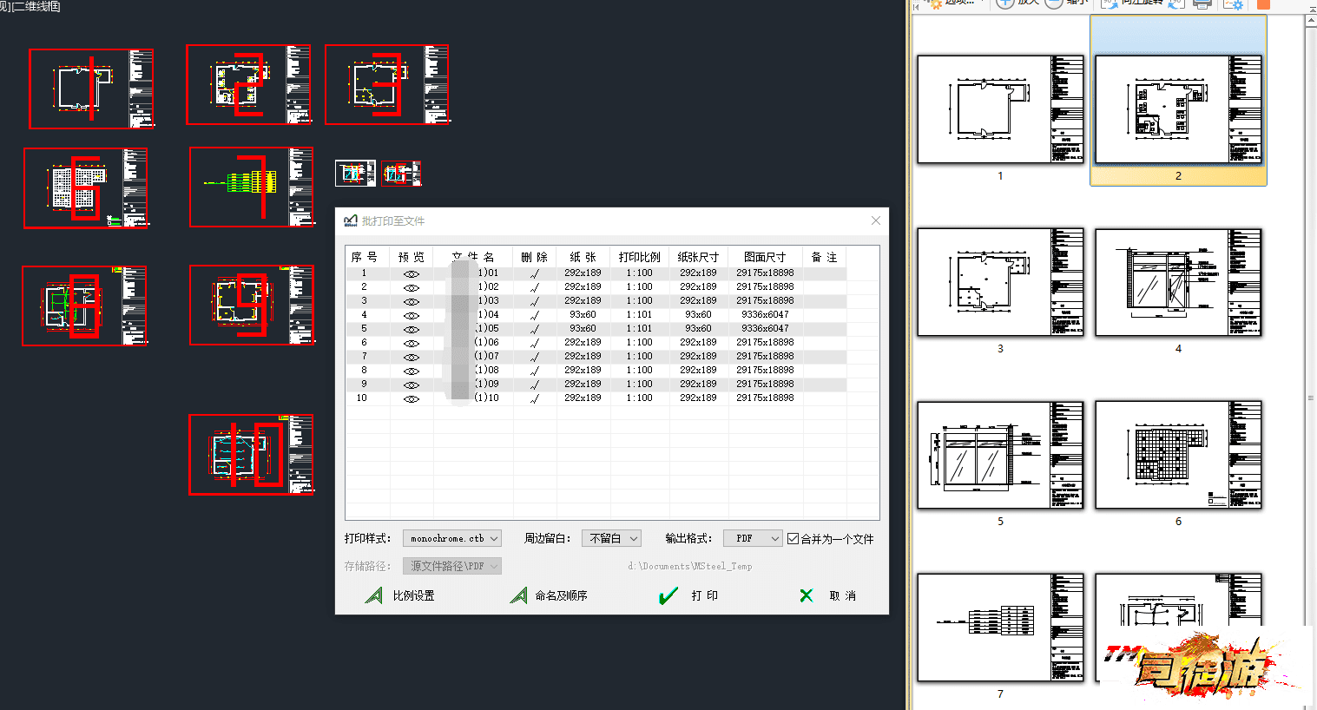Click the eye icon in row 3
The width and height of the screenshot is (1317, 710).
(x=412, y=301)
